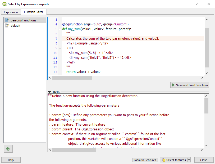The height and width of the screenshot is (164, 215).
Task: Open the Select features dropdown arrow
Action: tap(189, 160)
